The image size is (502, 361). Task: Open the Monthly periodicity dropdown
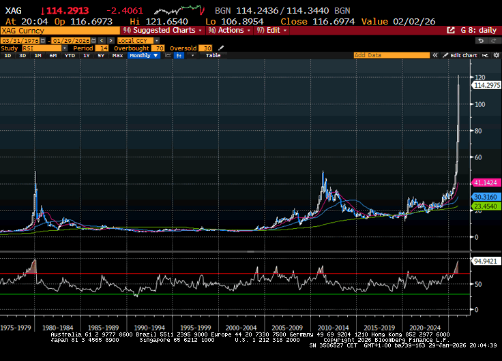click(x=142, y=55)
